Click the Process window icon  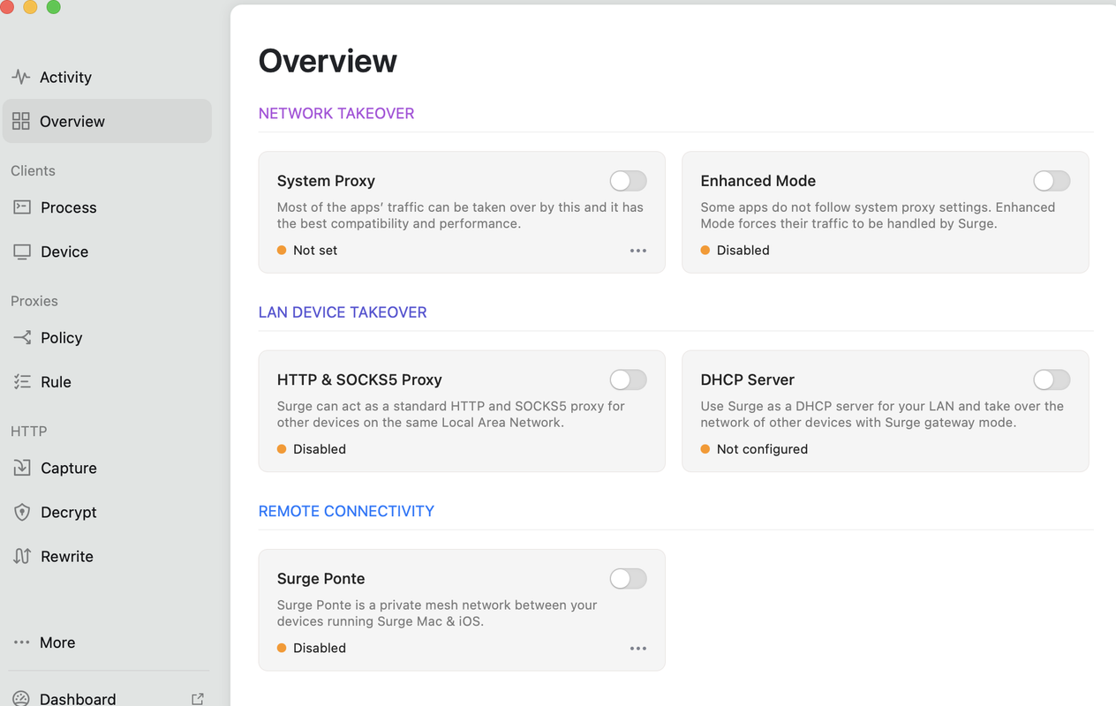tap(22, 207)
